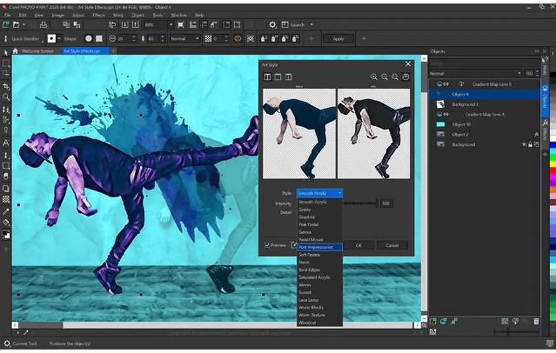
Task: Open the Launch dropdown arrow
Action: (311, 25)
